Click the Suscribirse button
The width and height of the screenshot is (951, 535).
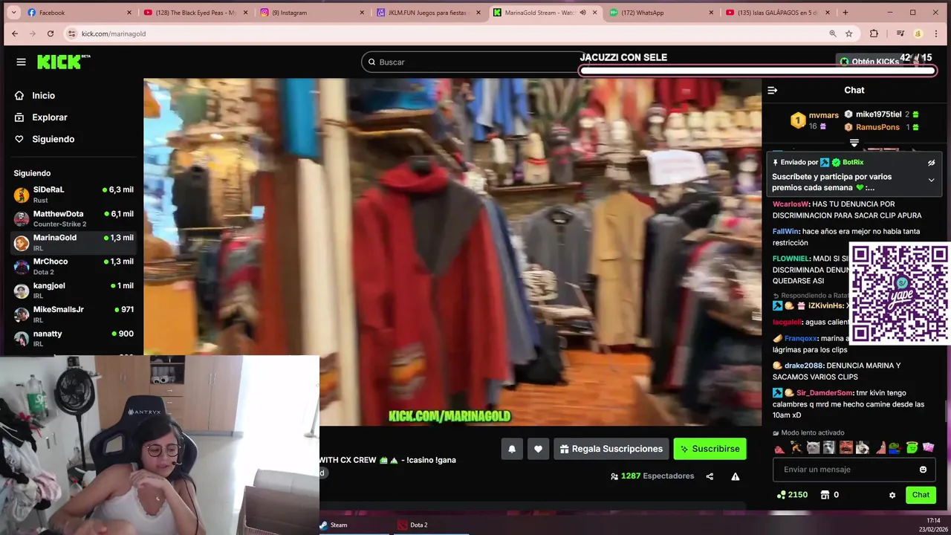(710, 449)
